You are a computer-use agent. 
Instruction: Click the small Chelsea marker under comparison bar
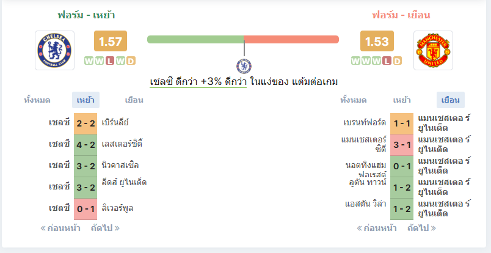click(x=244, y=66)
